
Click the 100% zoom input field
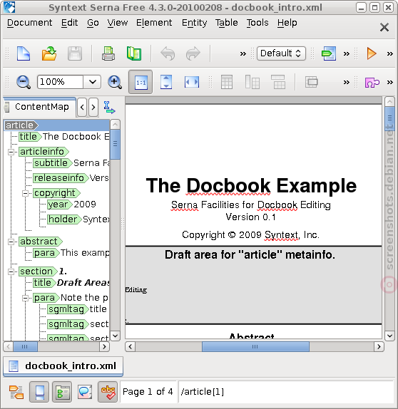tap(61, 82)
